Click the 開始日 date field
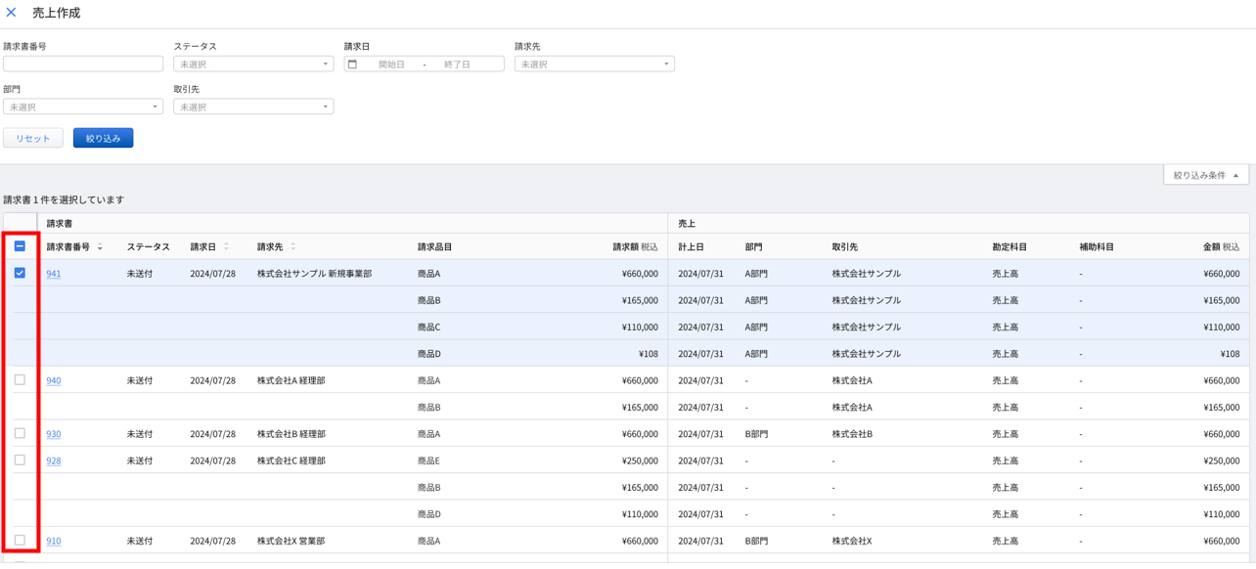 click(x=391, y=65)
